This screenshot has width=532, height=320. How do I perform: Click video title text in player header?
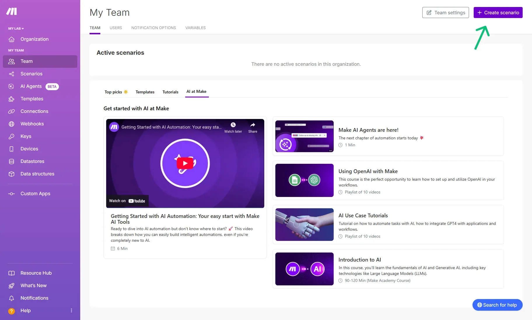[x=171, y=127]
